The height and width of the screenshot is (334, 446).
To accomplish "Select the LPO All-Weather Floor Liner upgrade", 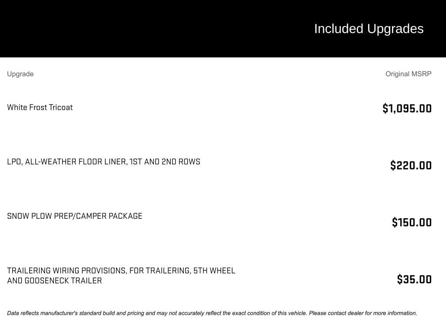I will pyautogui.click(x=103, y=162).
